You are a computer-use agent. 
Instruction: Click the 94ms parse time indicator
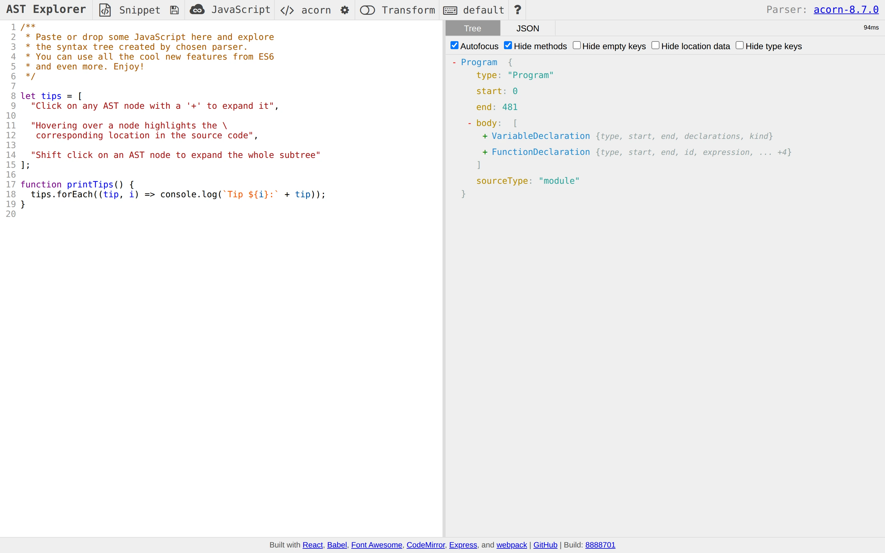tap(871, 27)
